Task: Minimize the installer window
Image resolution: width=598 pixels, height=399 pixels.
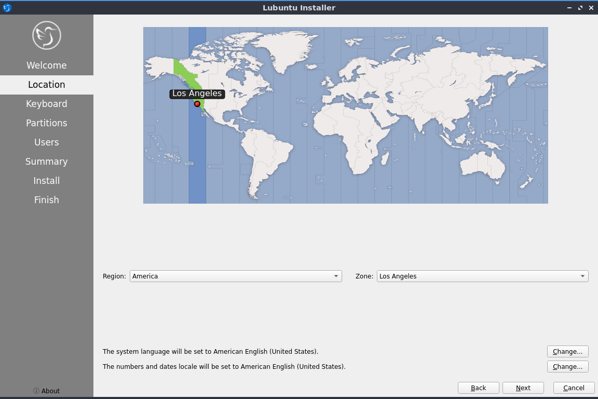Action: [569, 8]
